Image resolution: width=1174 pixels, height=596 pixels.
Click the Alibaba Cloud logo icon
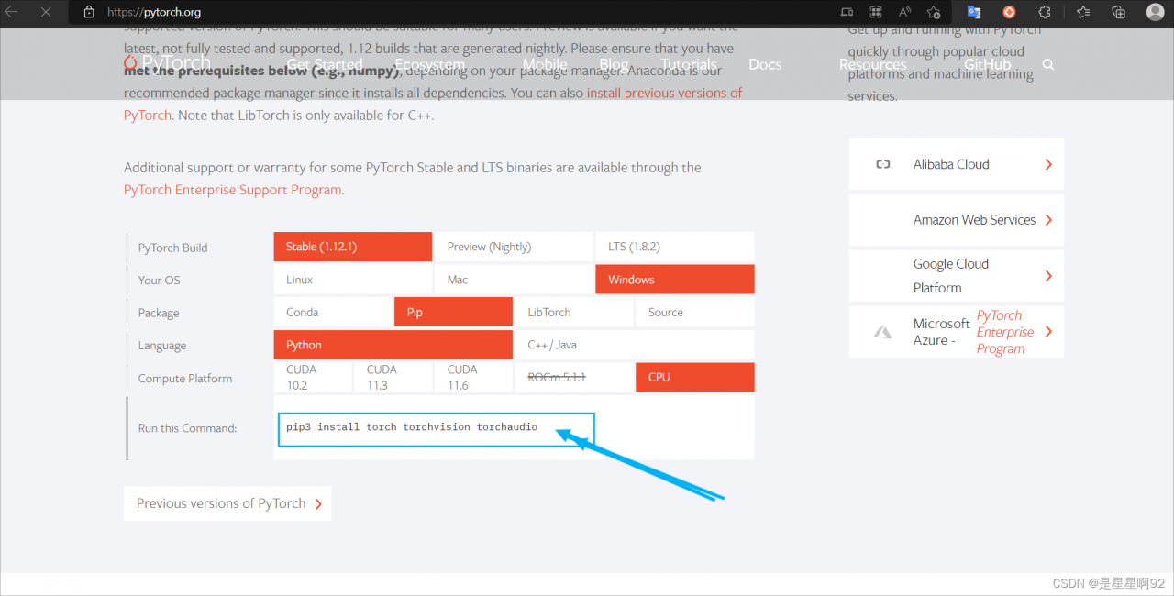(x=882, y=164)
